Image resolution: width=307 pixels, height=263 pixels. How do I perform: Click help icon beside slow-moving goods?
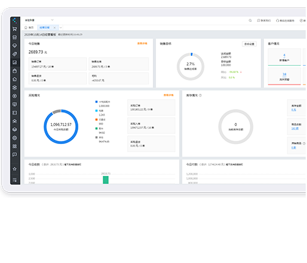304,143
